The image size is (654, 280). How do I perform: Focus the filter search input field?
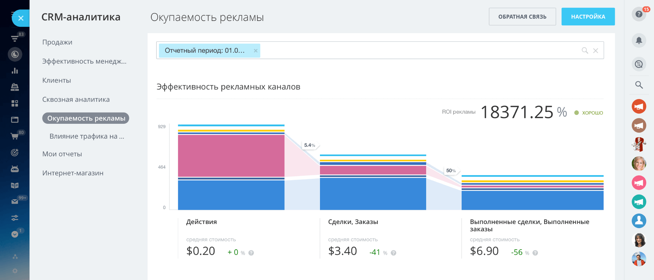point(418,50)
